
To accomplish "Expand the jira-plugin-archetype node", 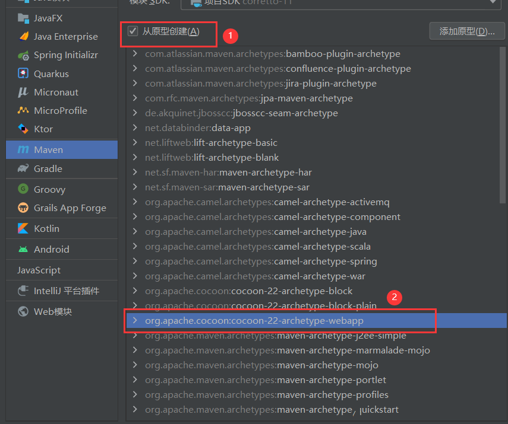I will (135, 84).
